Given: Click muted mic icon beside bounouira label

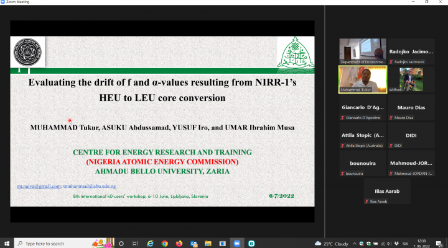Looking at the screenshot, I should (343, 174).
